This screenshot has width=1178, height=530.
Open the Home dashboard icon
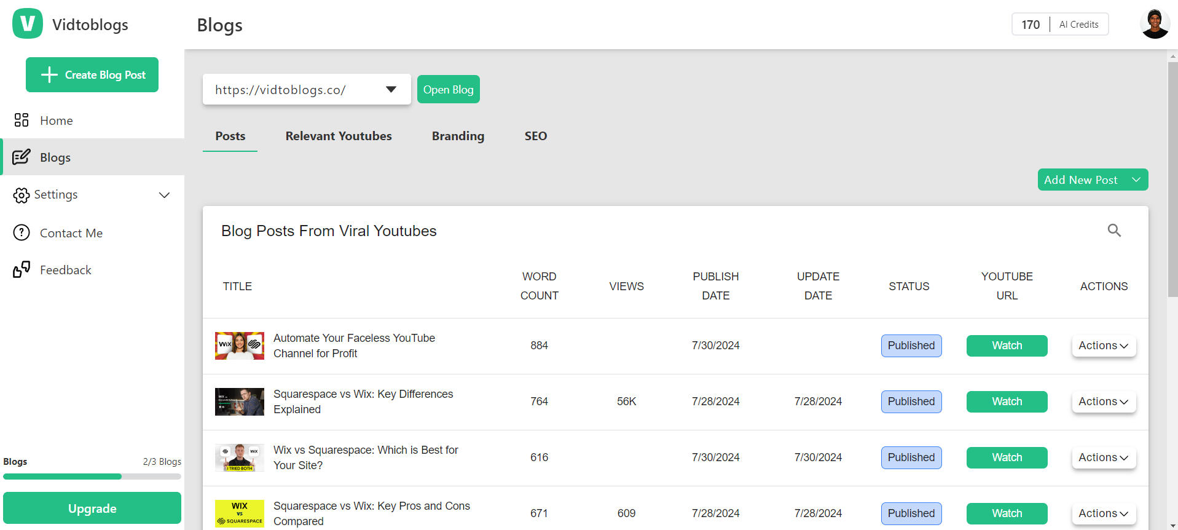[x=22, y=120]
